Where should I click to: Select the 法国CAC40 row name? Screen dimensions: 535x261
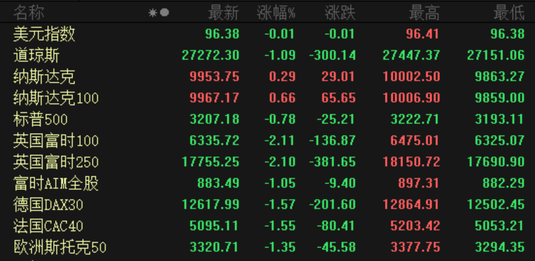pos(48,226)
